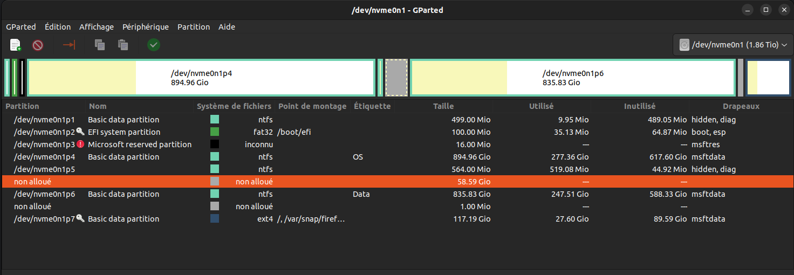Open the Partition menu
Screen dimensions: 794x275
pos(194,27)
